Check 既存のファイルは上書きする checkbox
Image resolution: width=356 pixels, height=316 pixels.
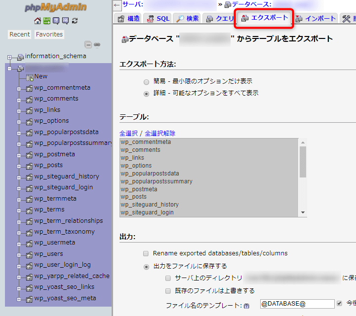168,291
